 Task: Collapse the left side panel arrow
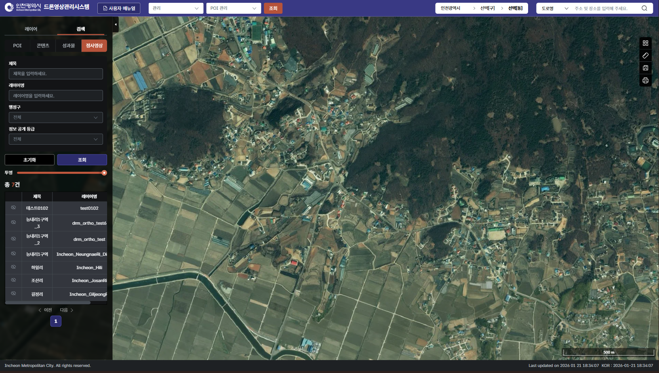116,25
